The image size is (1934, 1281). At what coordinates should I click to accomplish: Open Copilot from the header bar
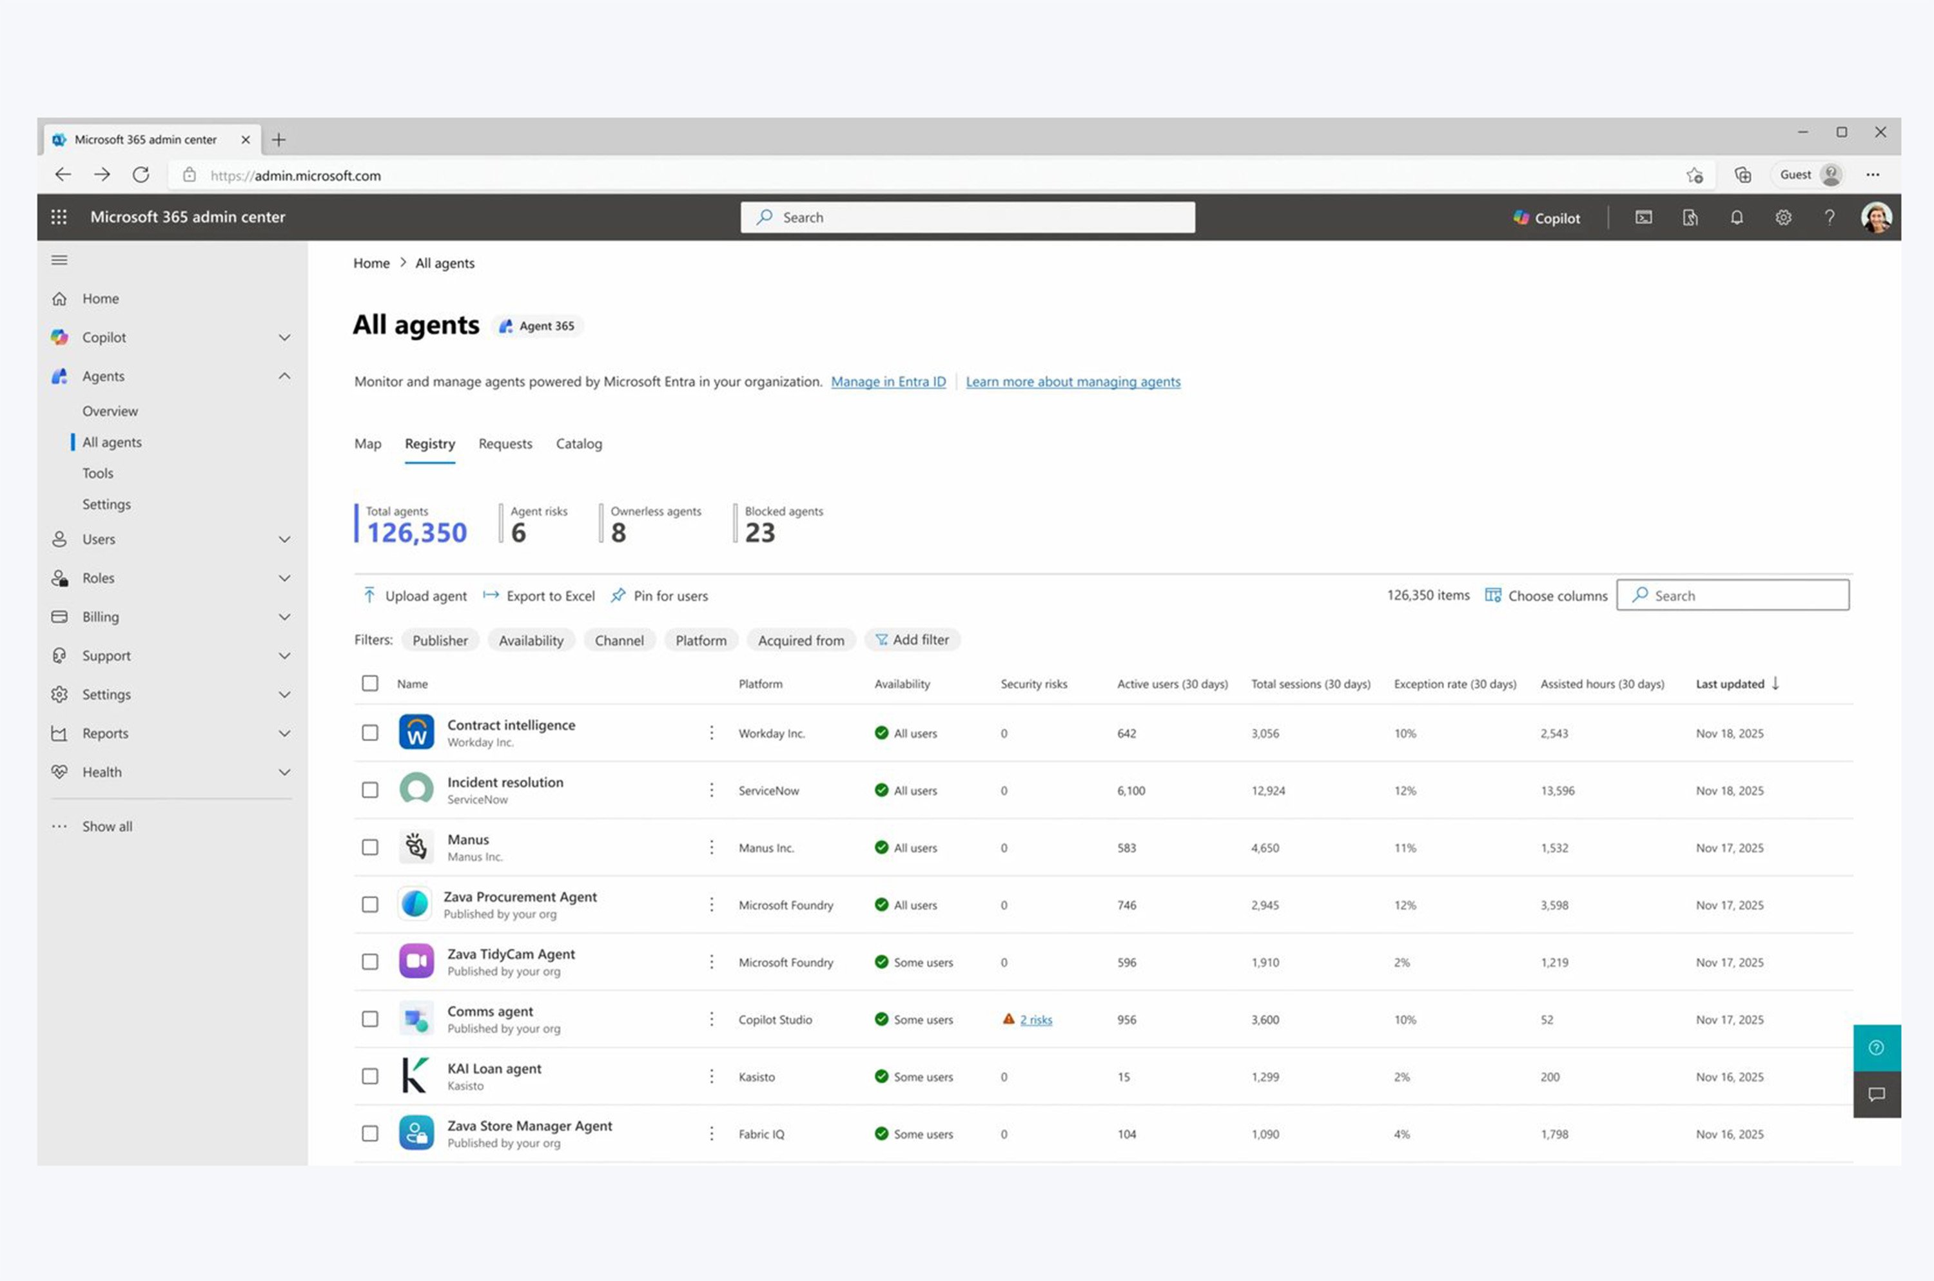(1546, 217)
